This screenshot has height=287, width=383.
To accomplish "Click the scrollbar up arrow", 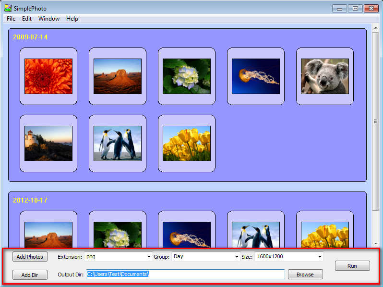I will 375,28.
